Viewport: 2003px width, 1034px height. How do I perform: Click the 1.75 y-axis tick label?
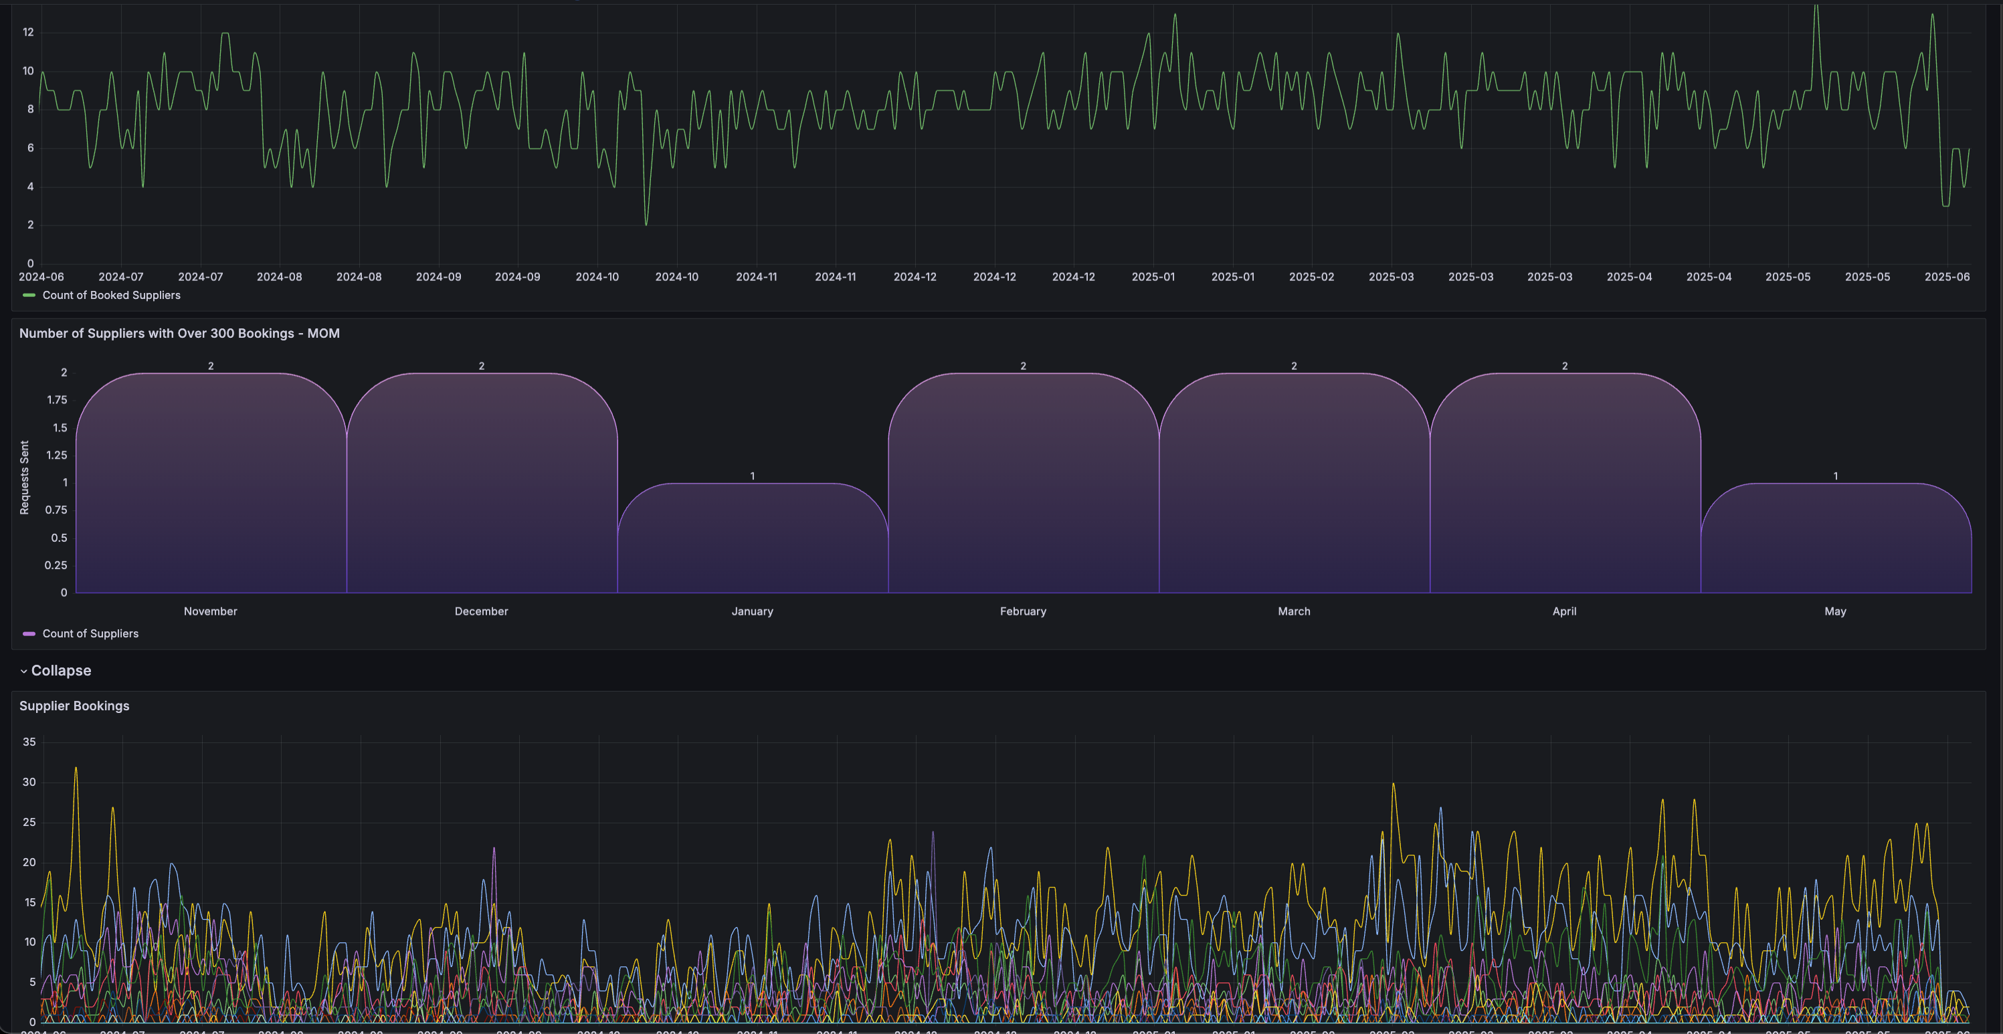tap(57, 399)
